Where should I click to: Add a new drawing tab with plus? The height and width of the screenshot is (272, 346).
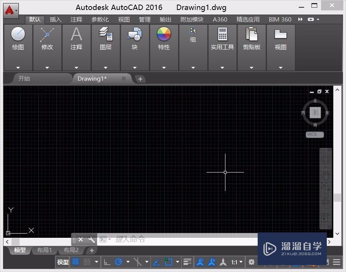pos(140,79)
